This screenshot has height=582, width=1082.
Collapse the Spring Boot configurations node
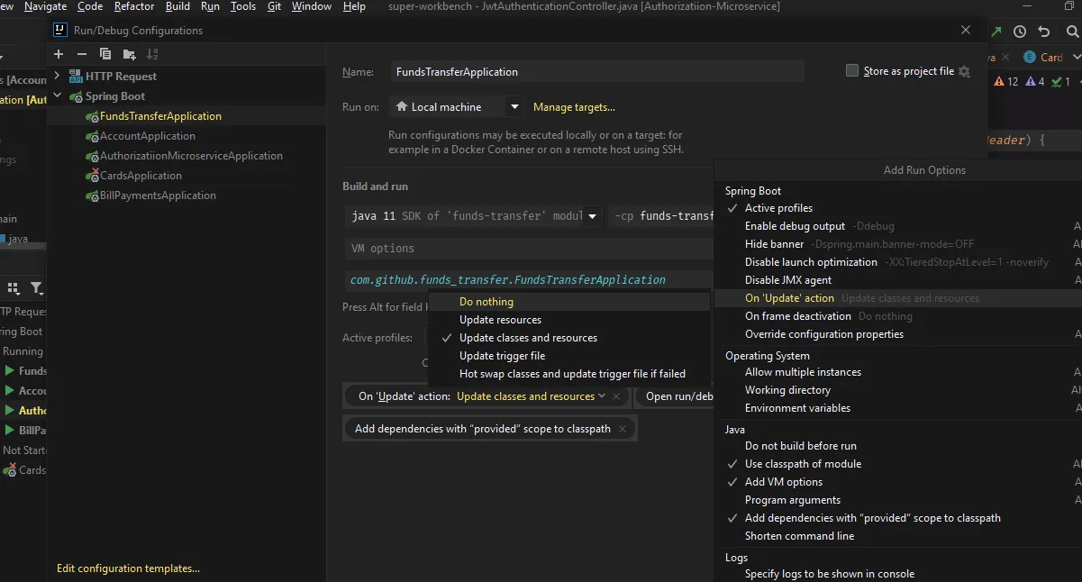point(58,96)
